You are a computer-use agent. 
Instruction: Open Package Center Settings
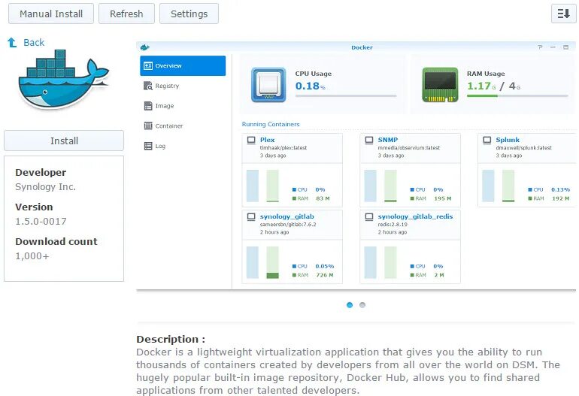coord(189,14)
